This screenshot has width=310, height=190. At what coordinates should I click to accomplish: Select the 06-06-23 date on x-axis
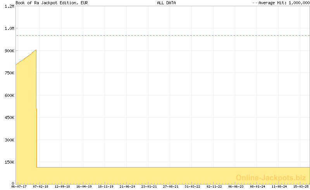(236, 187)
